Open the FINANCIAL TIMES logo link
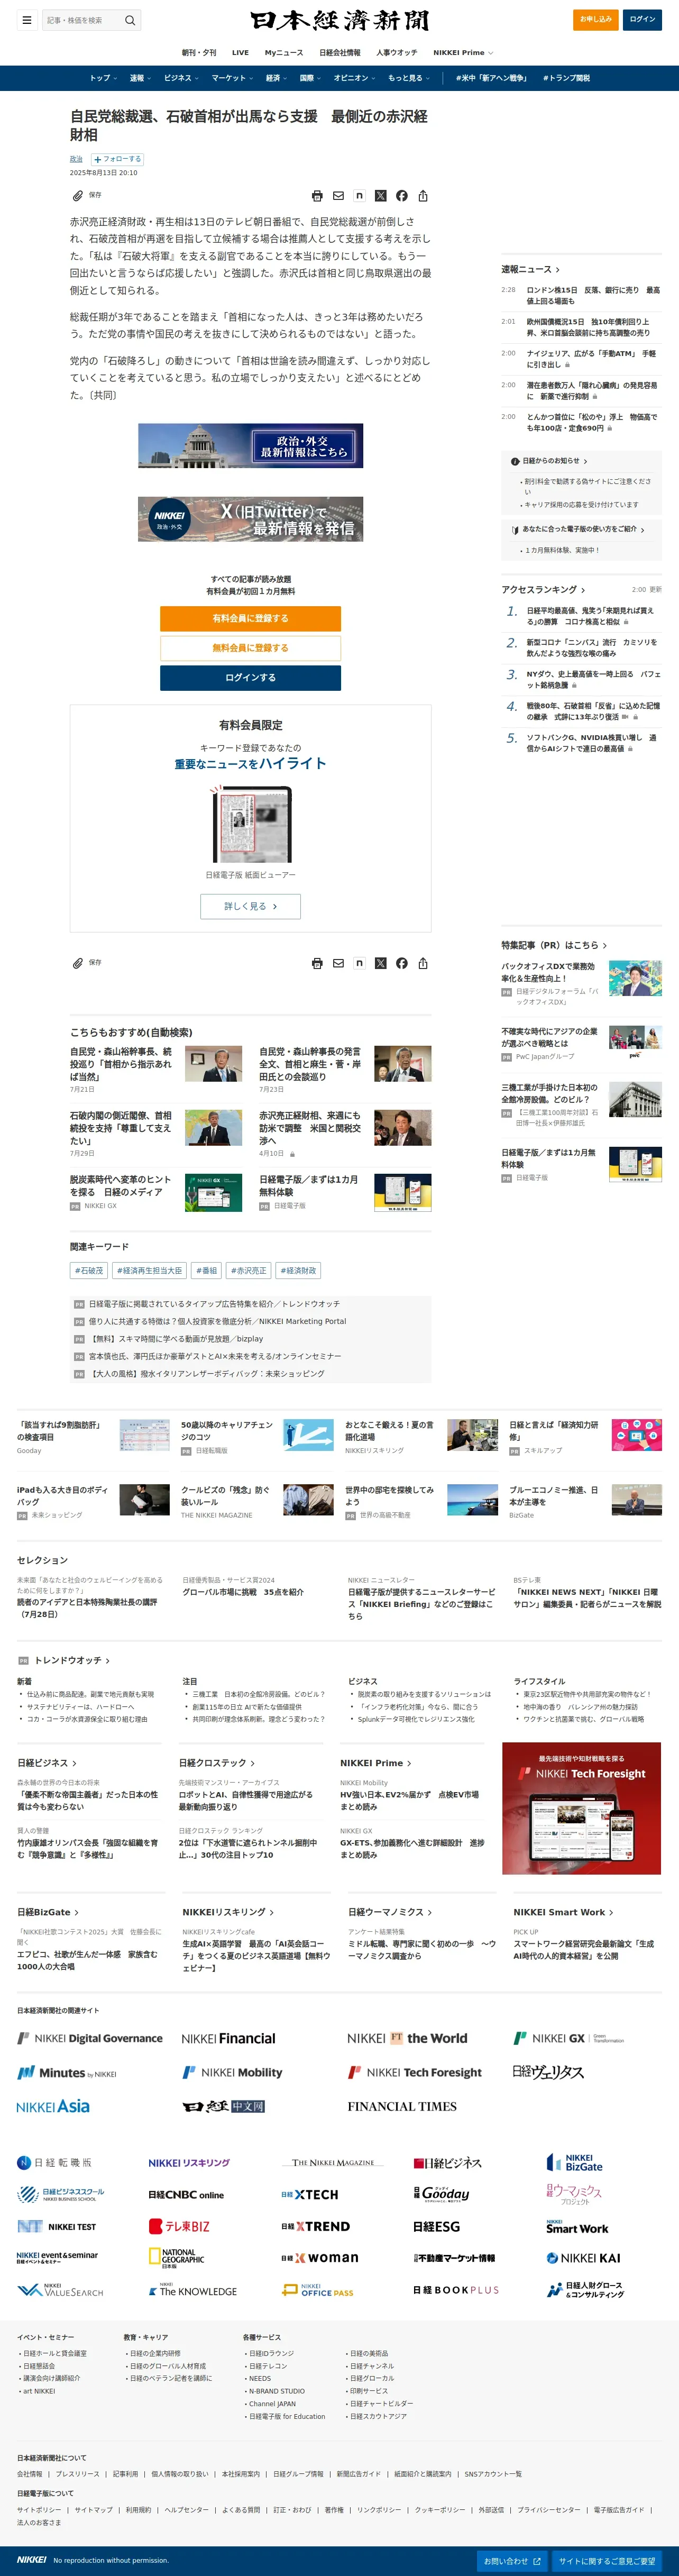Image resolution: width=679 pixels, height=2576 pixels. coord(402,2107)
